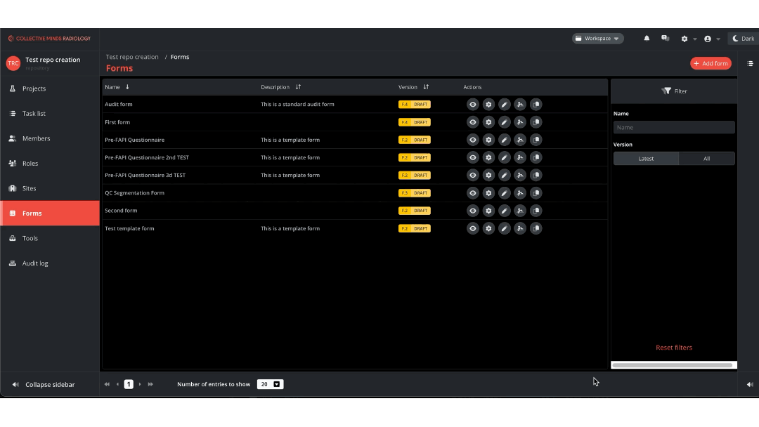Select the All version filter option
This screenshot has width=759, height=427.
[x=706, y=159]
